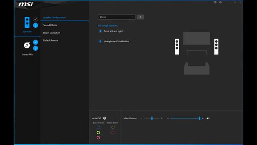Image resolution: width=257 pixels, height=145 pixels.
Task: Click the MSI logo
Action: [26, 4]
